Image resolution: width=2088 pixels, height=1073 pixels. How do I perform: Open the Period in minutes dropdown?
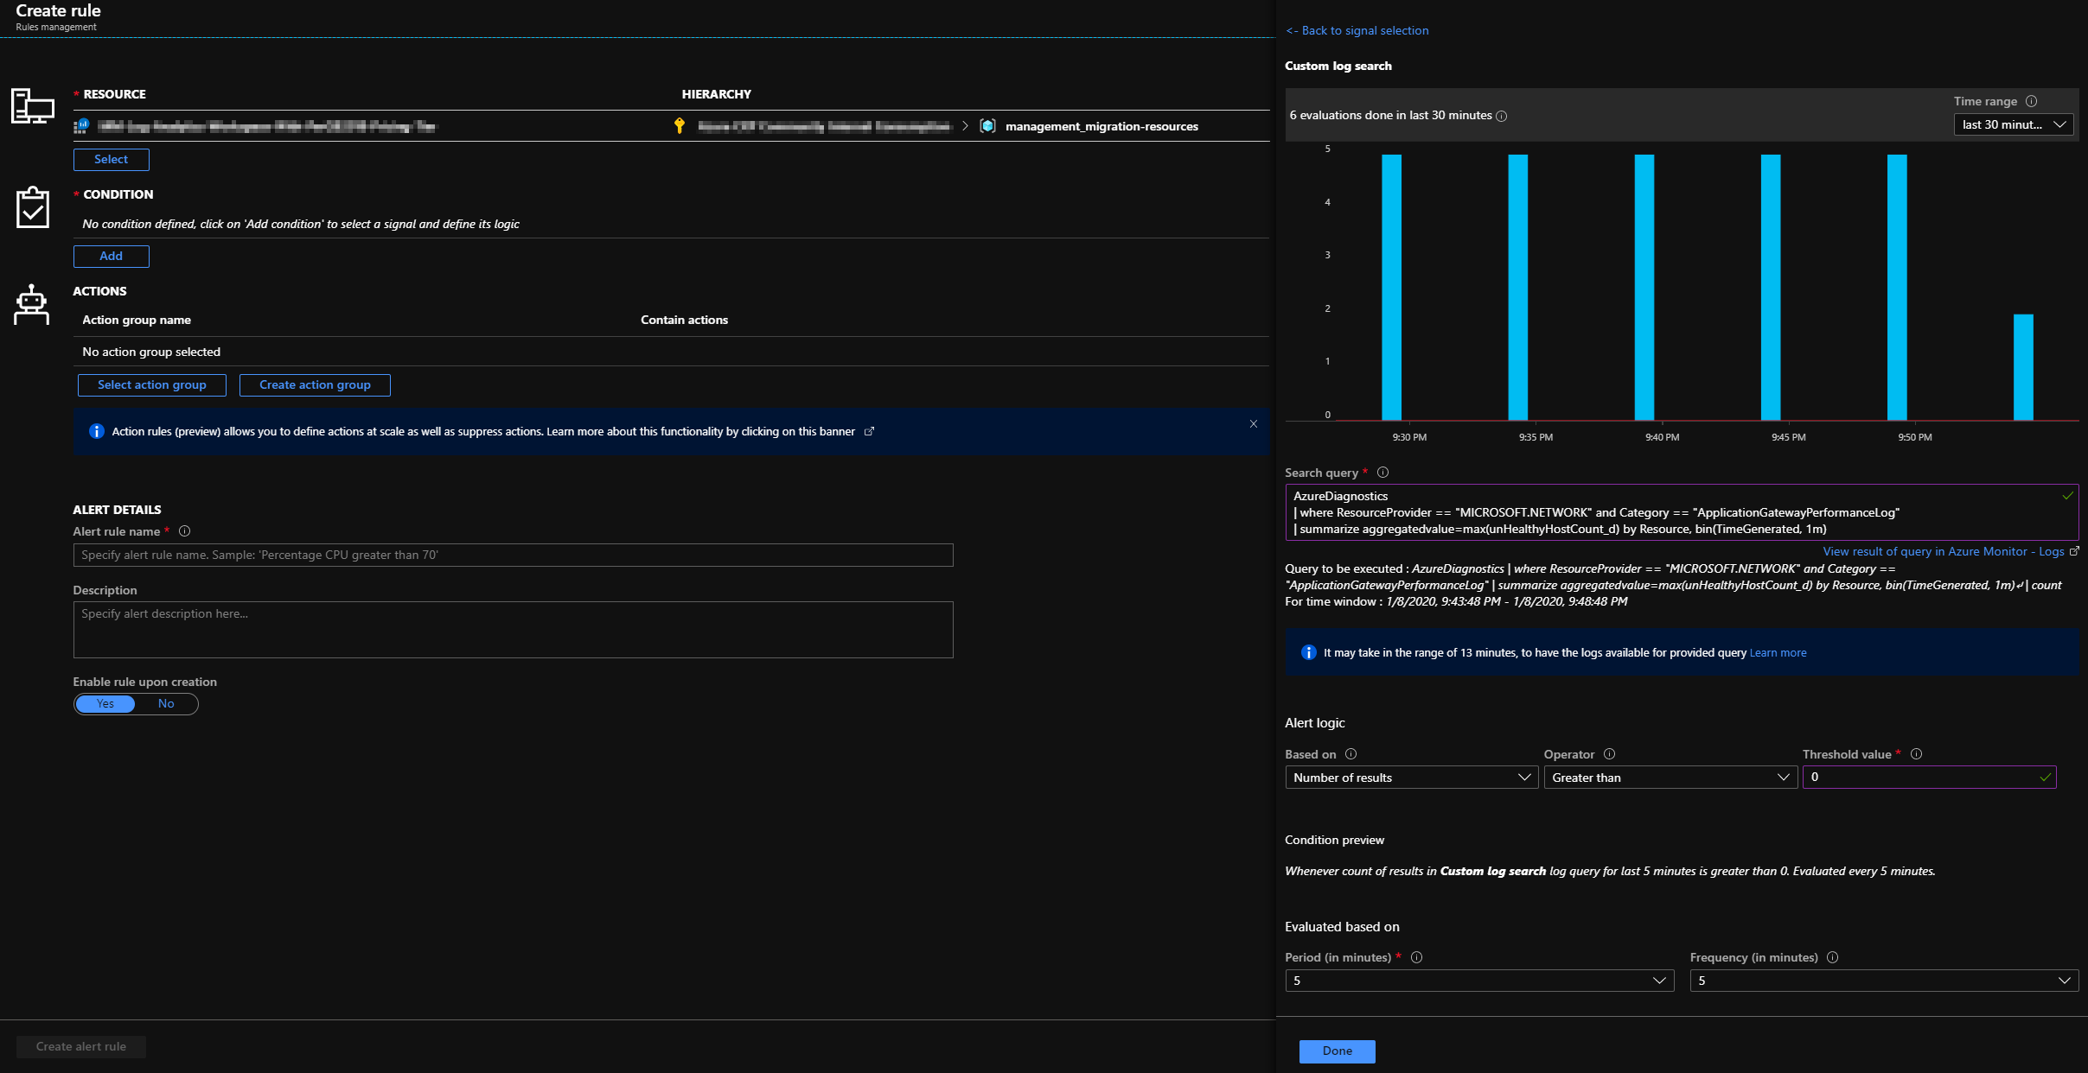click(1479, 981)
